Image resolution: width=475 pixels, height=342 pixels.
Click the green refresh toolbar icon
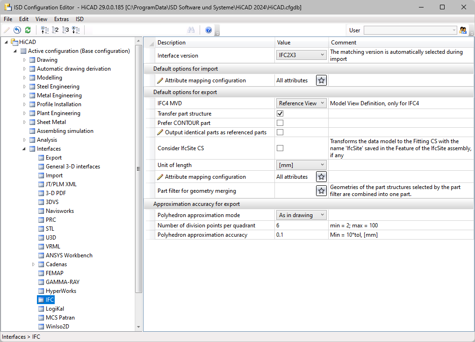(28, 30)
